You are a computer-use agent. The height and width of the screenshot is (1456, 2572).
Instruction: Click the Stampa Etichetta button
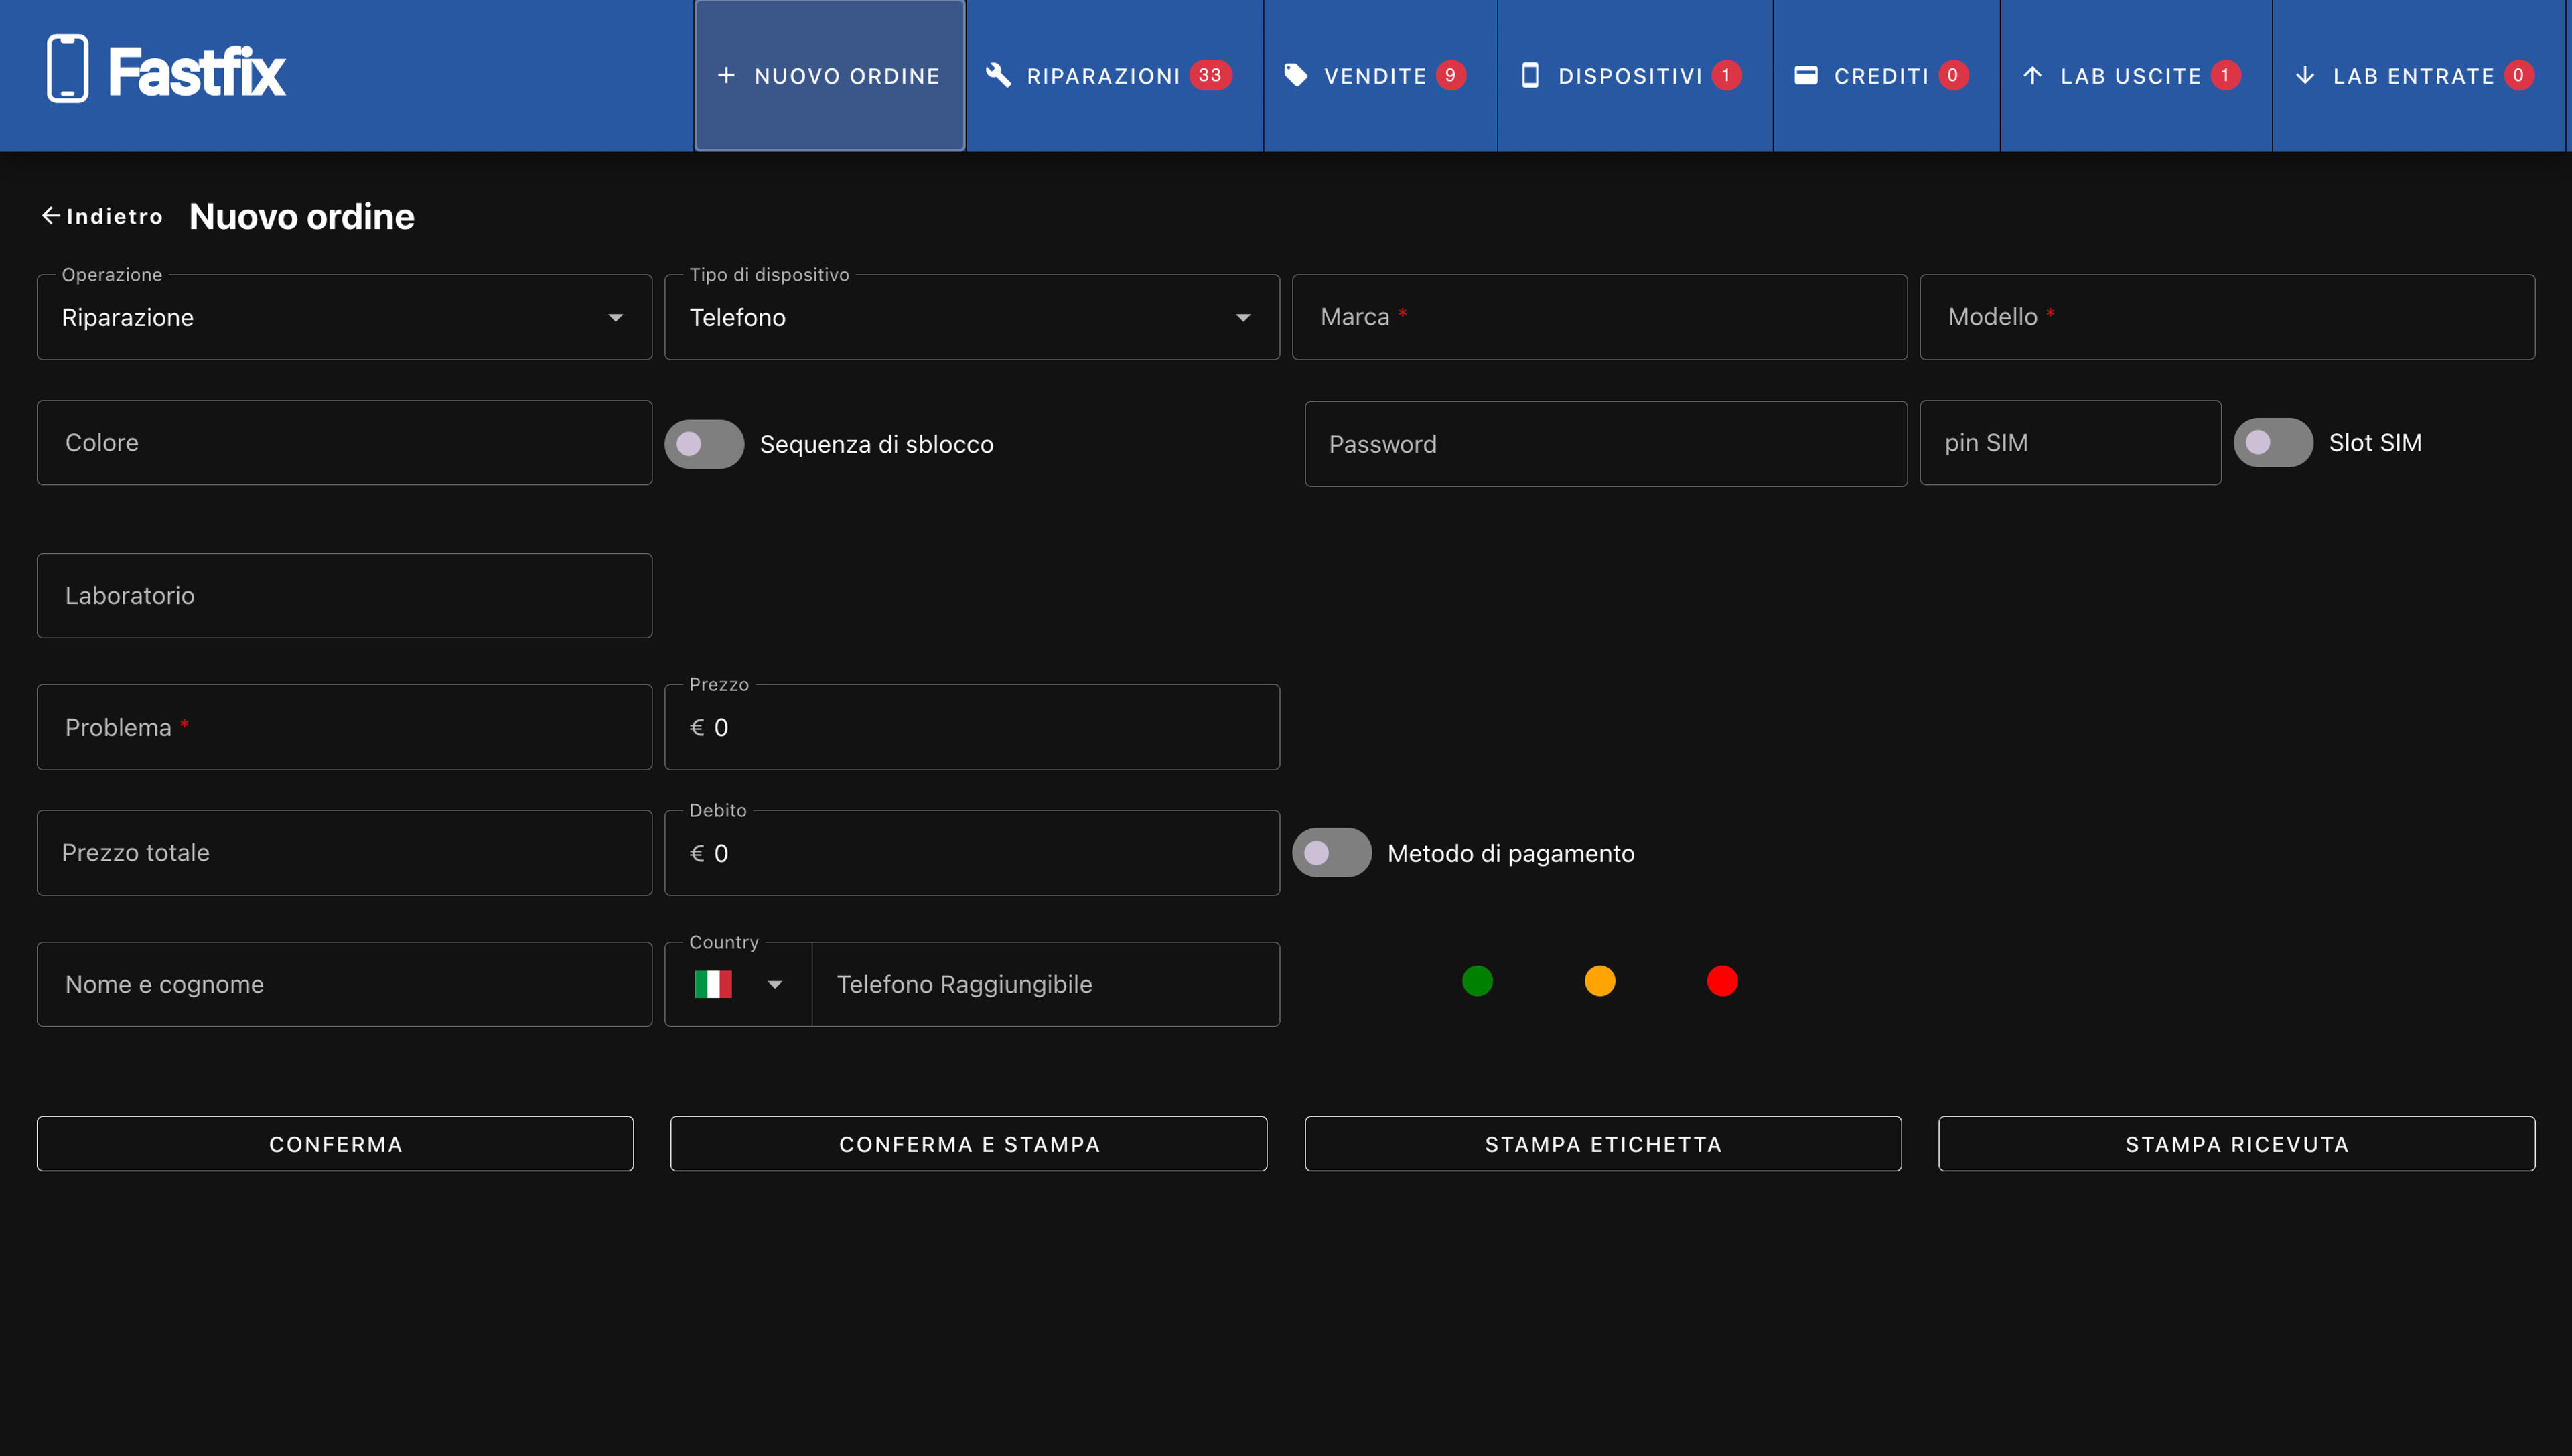click(1603, 1144)
